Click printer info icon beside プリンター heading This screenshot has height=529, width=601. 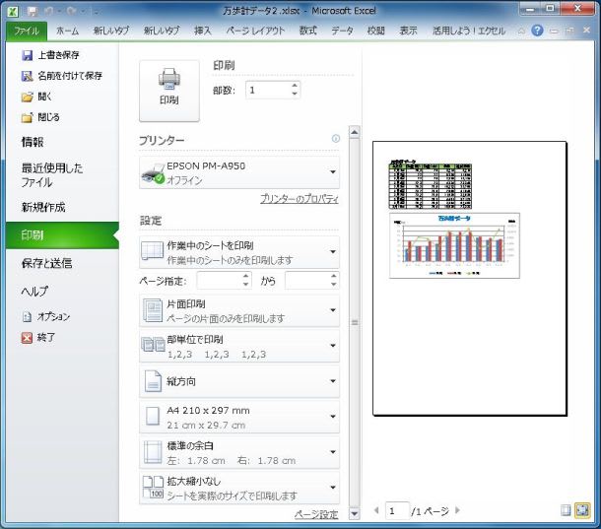(x=336, y=139)
